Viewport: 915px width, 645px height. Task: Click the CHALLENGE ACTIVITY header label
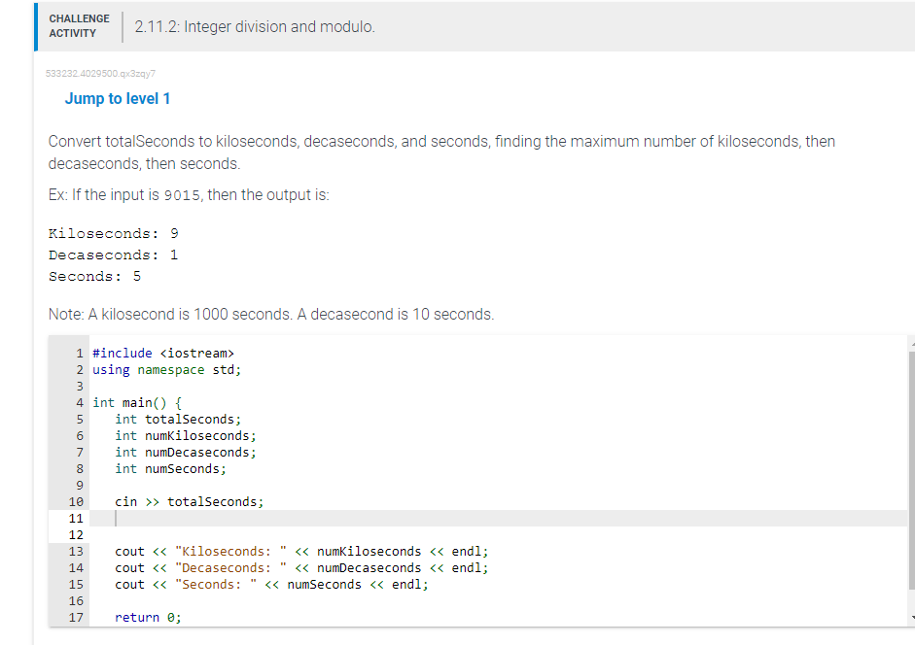[79, 26]
